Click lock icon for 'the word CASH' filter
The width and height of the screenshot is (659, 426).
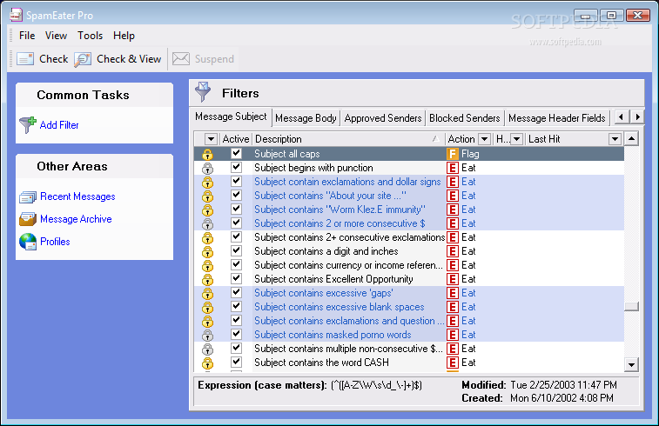(x=207, y=363)
